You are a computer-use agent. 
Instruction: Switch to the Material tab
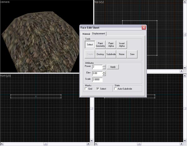click(86, 34)
